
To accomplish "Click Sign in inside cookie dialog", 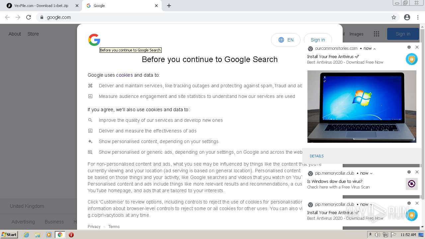I will [x=318, y=40].
